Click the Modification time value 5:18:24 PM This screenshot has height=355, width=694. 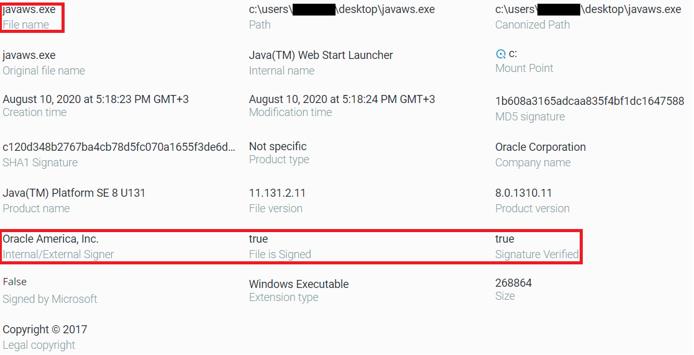click(342, 99)
